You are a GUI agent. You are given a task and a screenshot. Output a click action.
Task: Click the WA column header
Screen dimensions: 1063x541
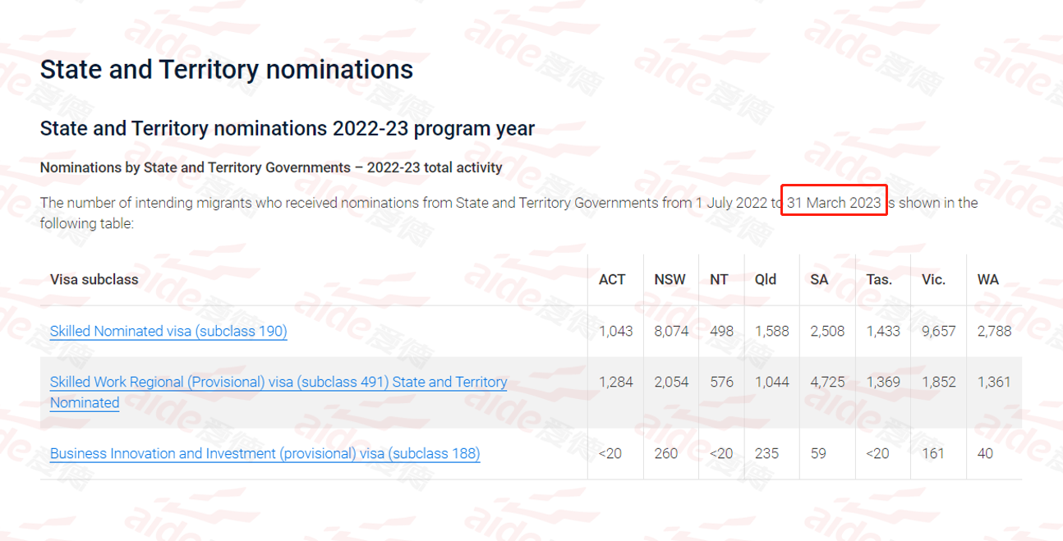(x=988, y=279)
